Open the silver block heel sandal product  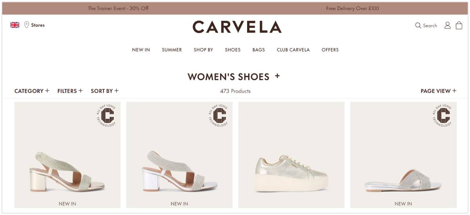[x=179, y=155]
